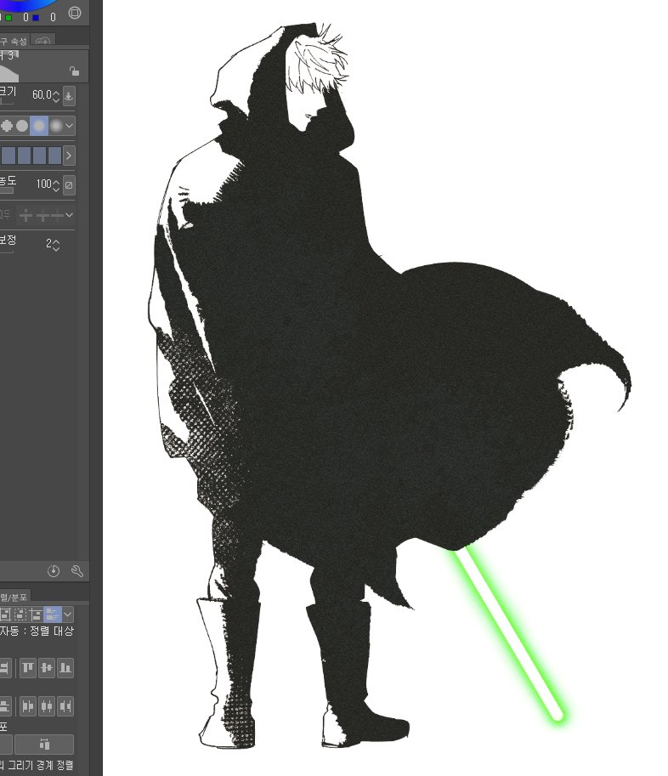
Task: Click the '자동 : 정렬 대상' label text
Action: [37, 631]
